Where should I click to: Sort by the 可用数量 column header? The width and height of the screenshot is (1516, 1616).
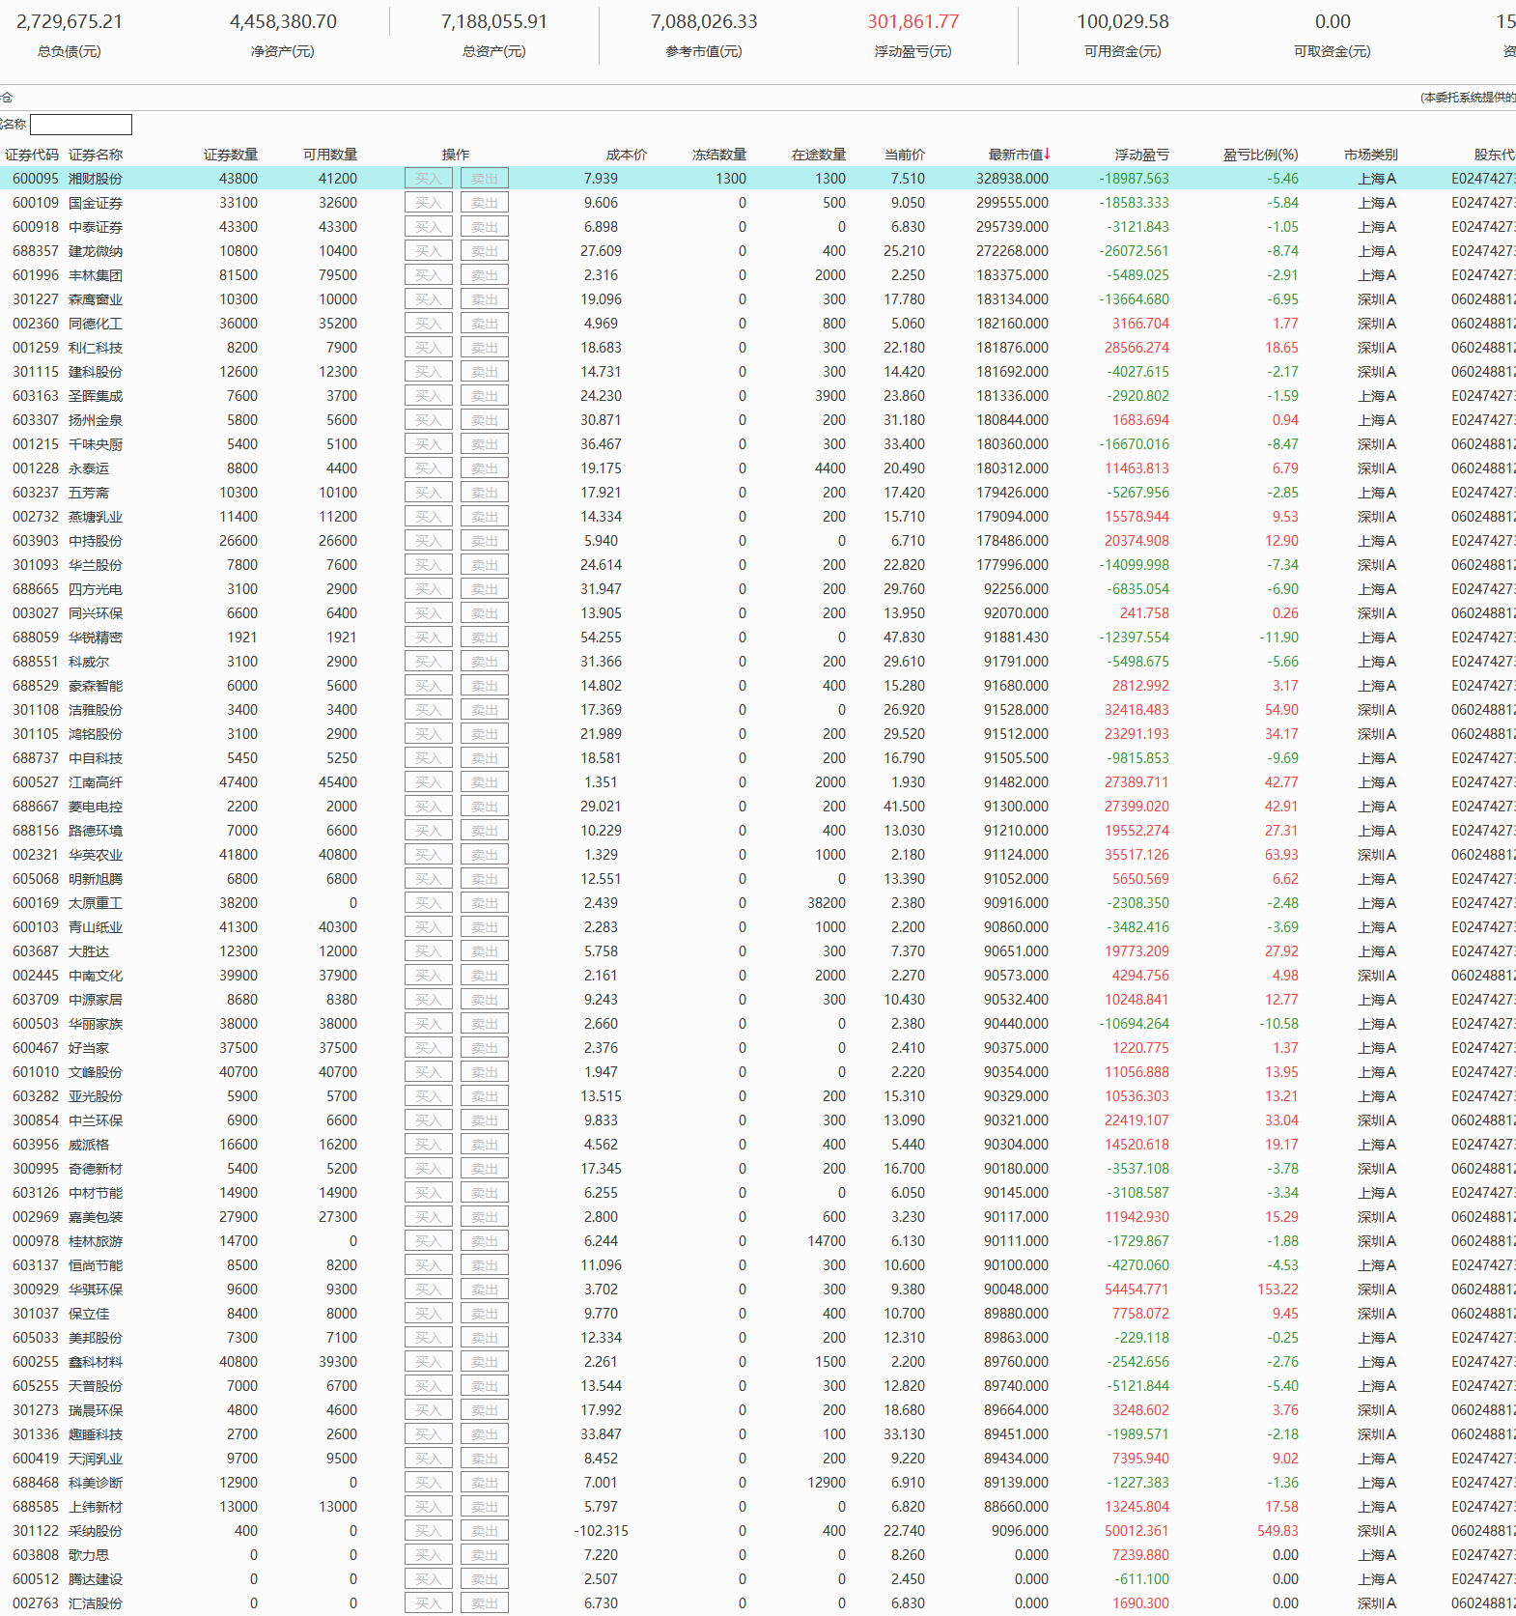point(330,155)
